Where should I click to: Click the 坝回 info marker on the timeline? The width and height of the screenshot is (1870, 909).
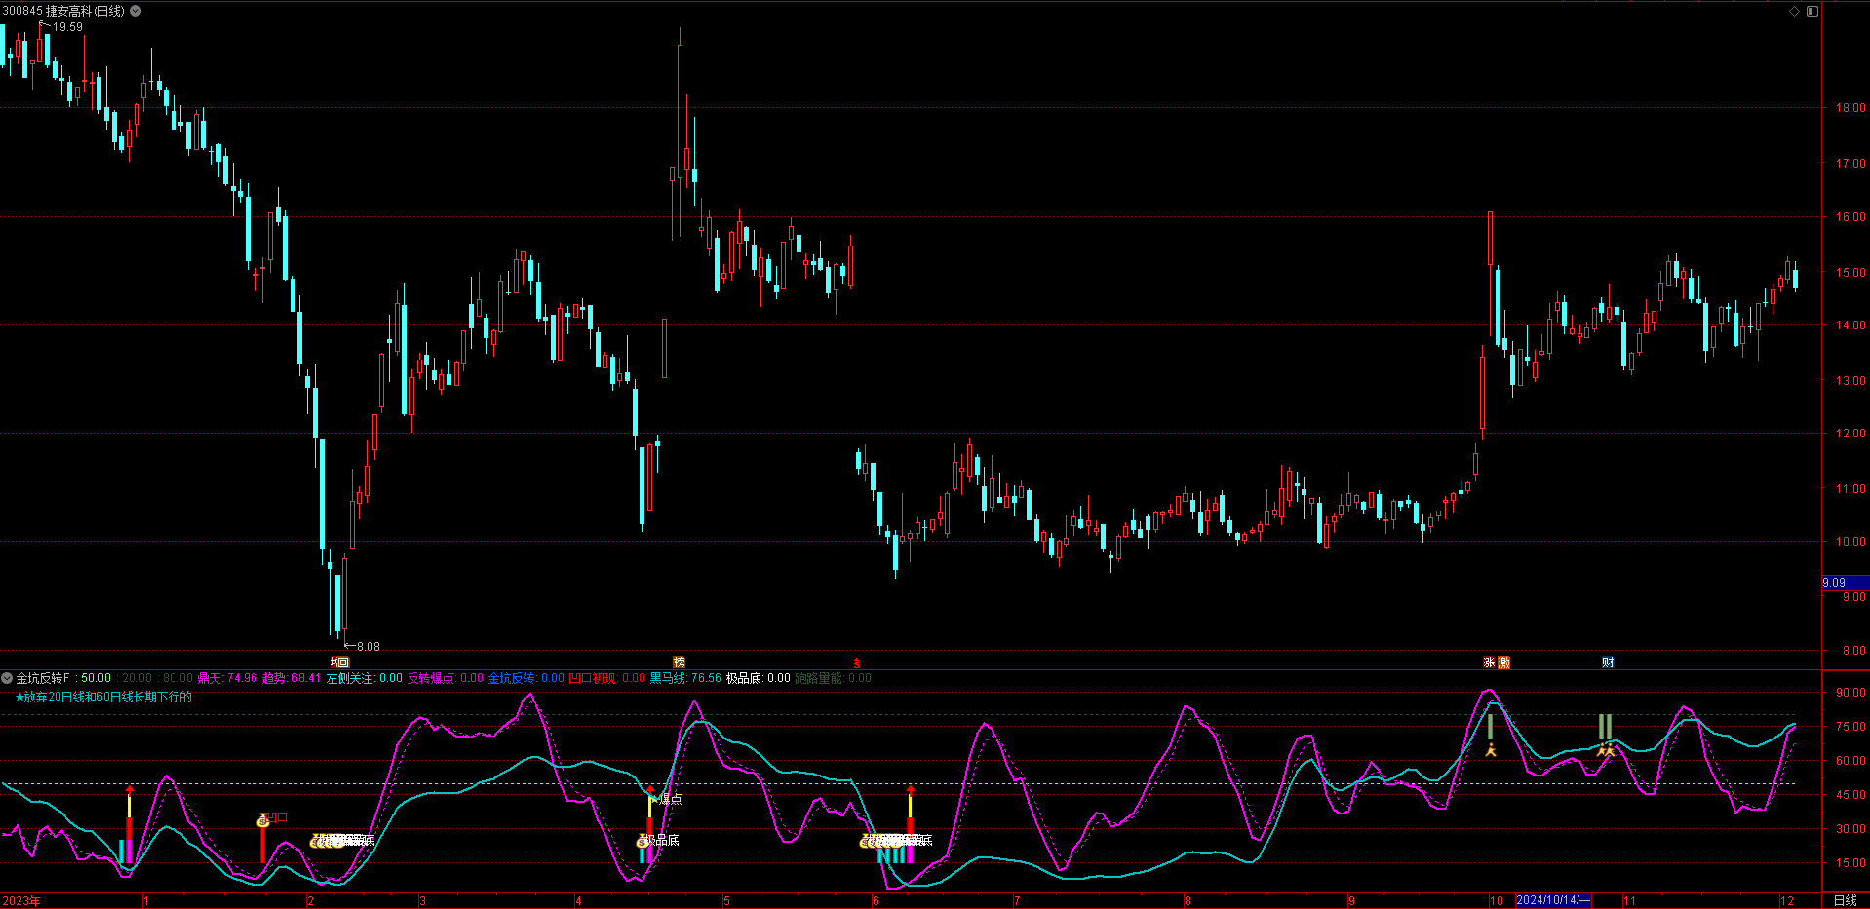(x=339, y=663)
